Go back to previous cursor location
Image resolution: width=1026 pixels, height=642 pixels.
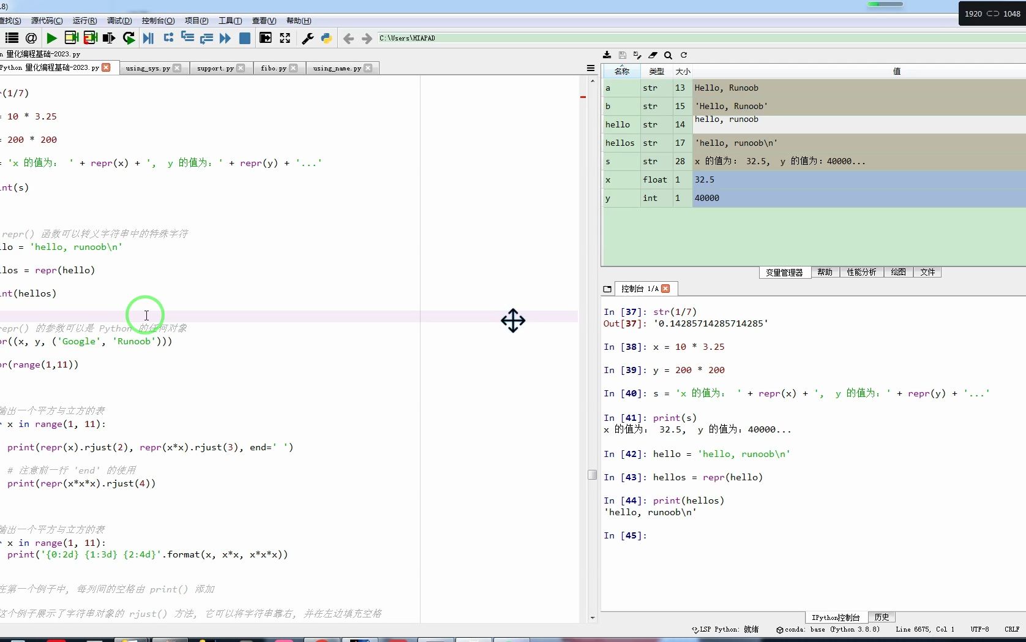coord(348,39)
